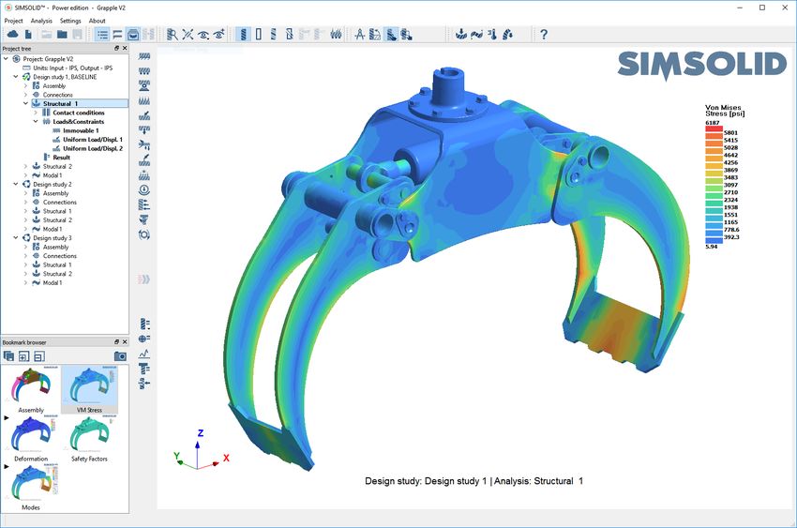
Task: Click the red 5801 legend color band
Action: point(714,129)
